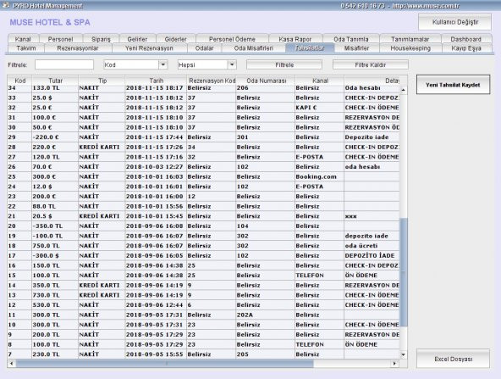Switch to the Kanal tab
Viewport: 501px width, 379px height.
23,39
